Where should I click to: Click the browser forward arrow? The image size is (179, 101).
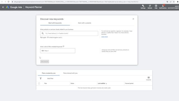point(5,2)
